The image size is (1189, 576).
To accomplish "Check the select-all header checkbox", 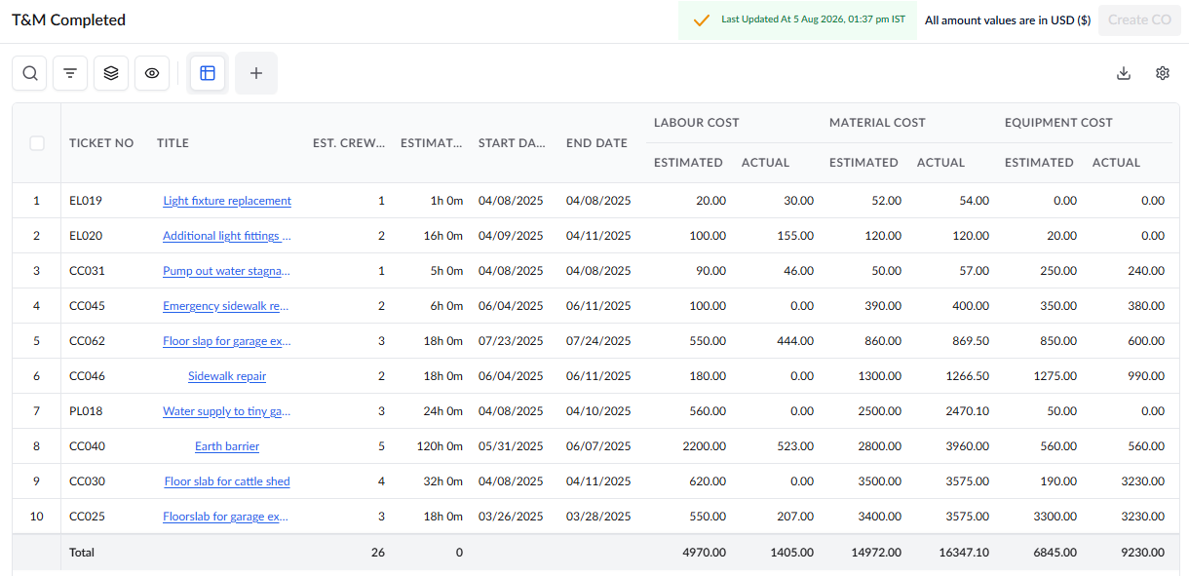I will coord(37,143).
